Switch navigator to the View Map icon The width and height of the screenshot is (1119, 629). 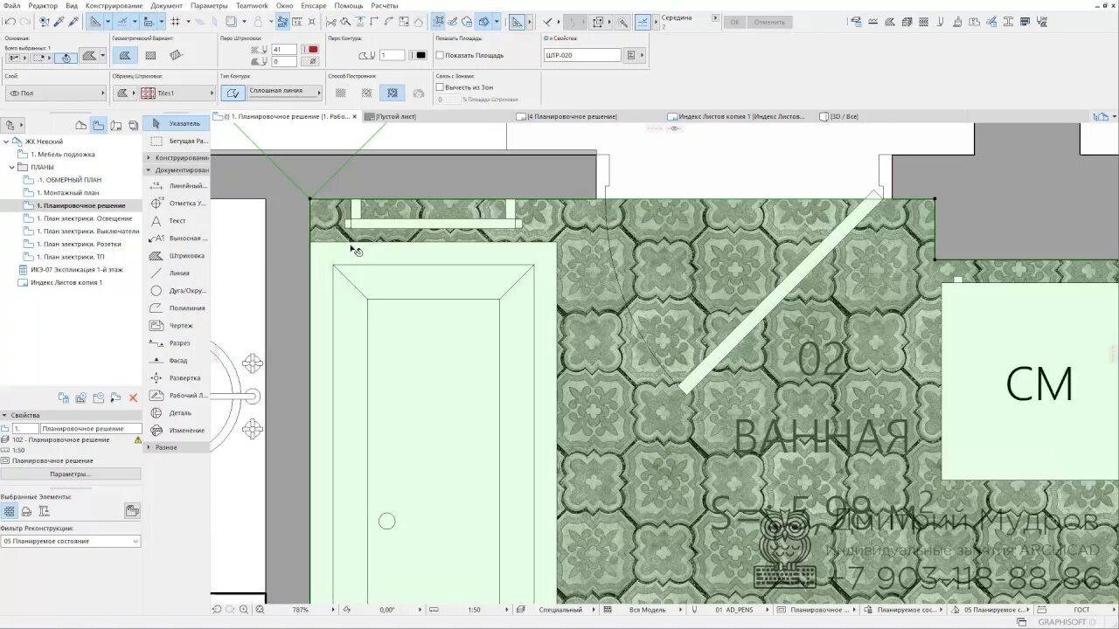tap(99, 125)
